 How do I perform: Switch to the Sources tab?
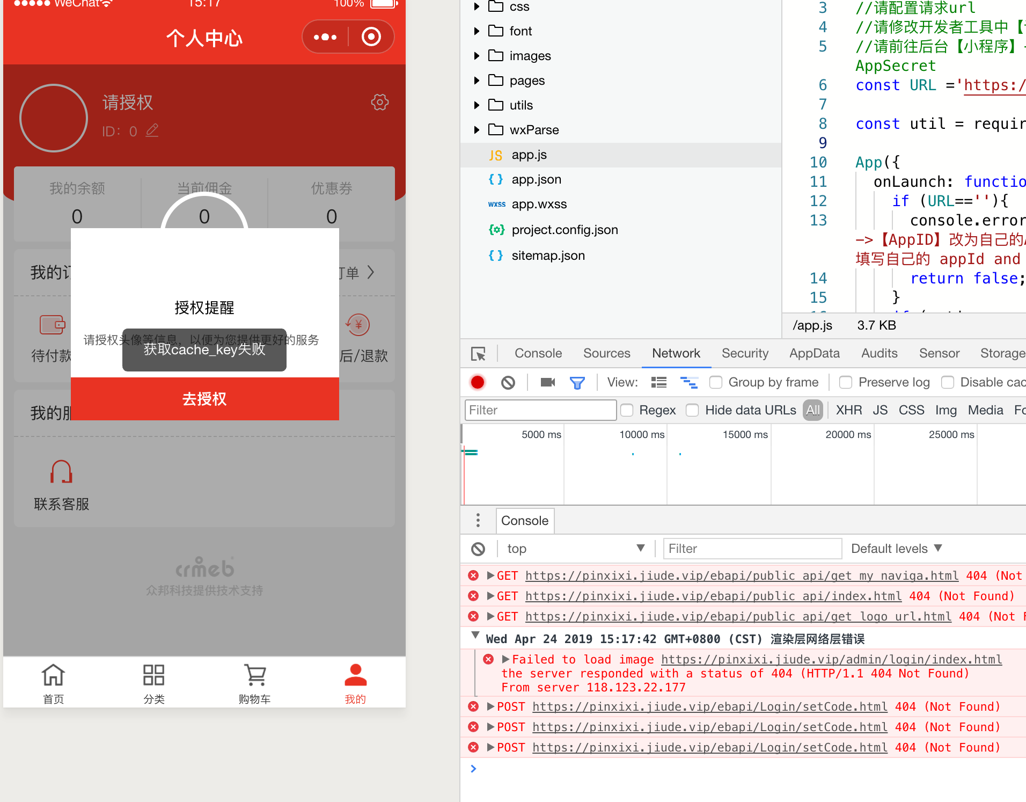click(x=607, y=353)
